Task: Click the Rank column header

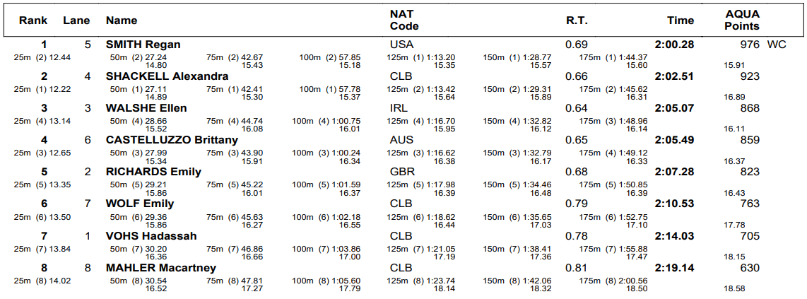Action: tap(33, 20)
